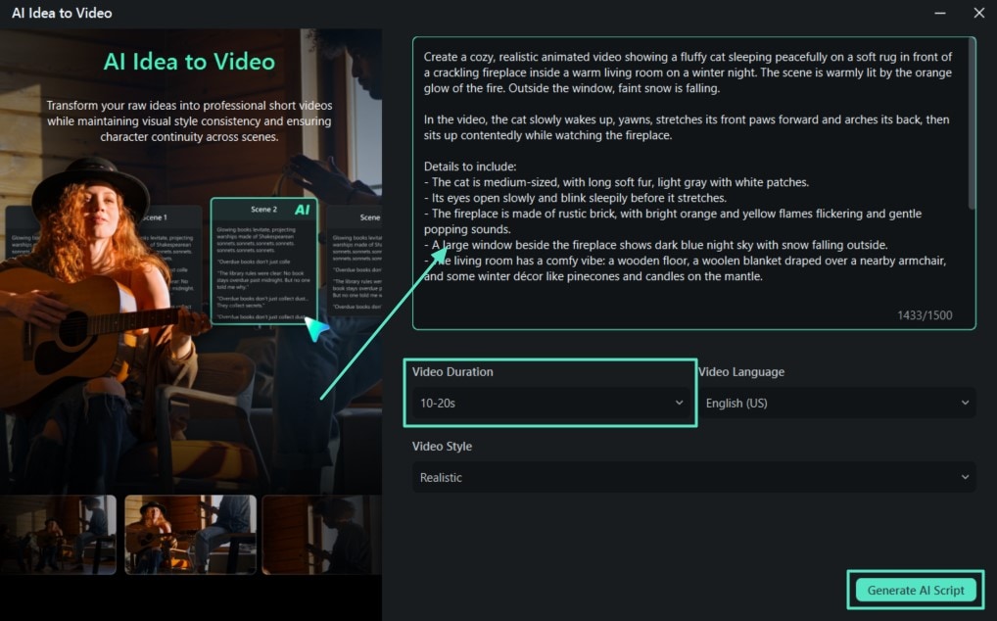The width and height of the screenshot is (997, 621).
Task: Select the first preview thumbnail at bottom left
Action: point(58,535)
